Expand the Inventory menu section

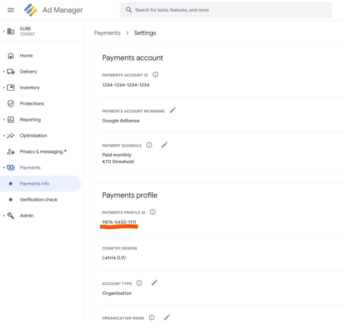point(4,88)
